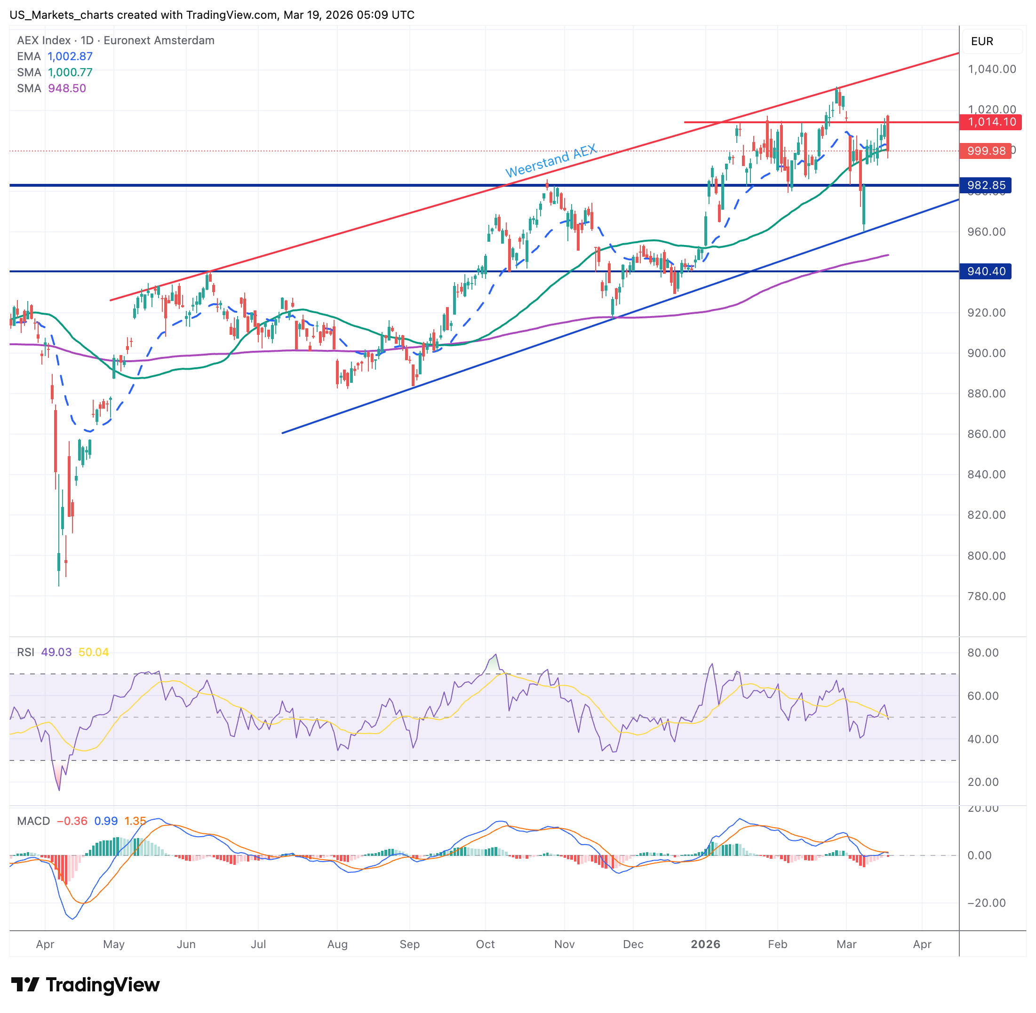Click the red 1,014.10 price label
Screen dimensions: 1036x1013
tap(991, 122)
